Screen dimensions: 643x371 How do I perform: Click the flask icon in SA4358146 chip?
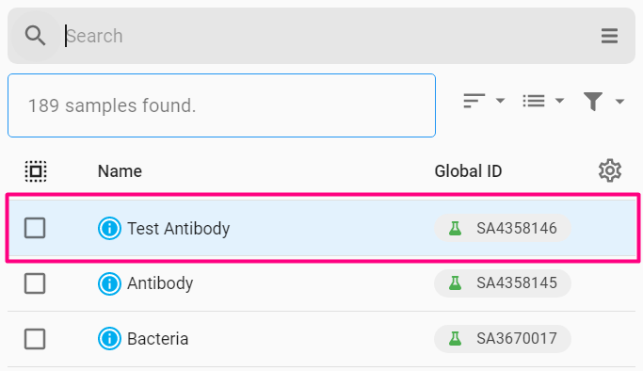[456, 228]
